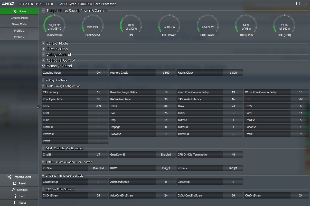Expand the Additional Control section

click(43, 60)
